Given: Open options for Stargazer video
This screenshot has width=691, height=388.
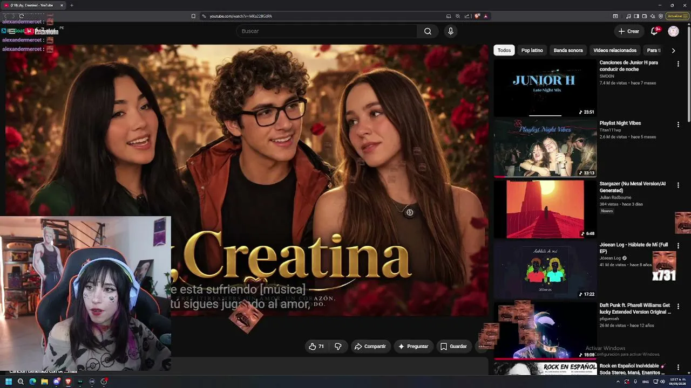Looking at the screenshot, I should [678, 185].
